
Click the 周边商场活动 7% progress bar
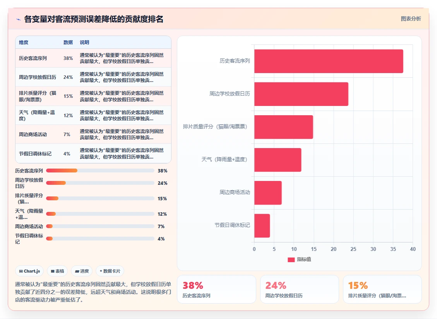tap(100, 226)
